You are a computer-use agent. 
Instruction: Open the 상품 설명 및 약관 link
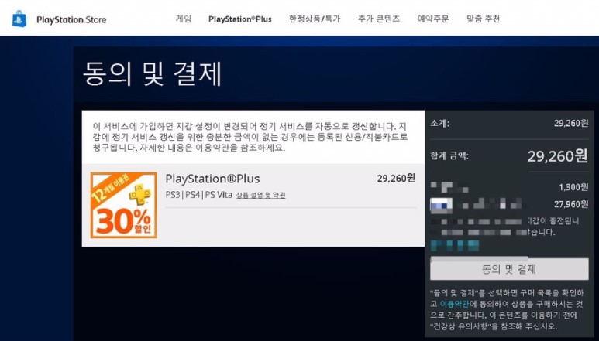click(x=260, y=196)
